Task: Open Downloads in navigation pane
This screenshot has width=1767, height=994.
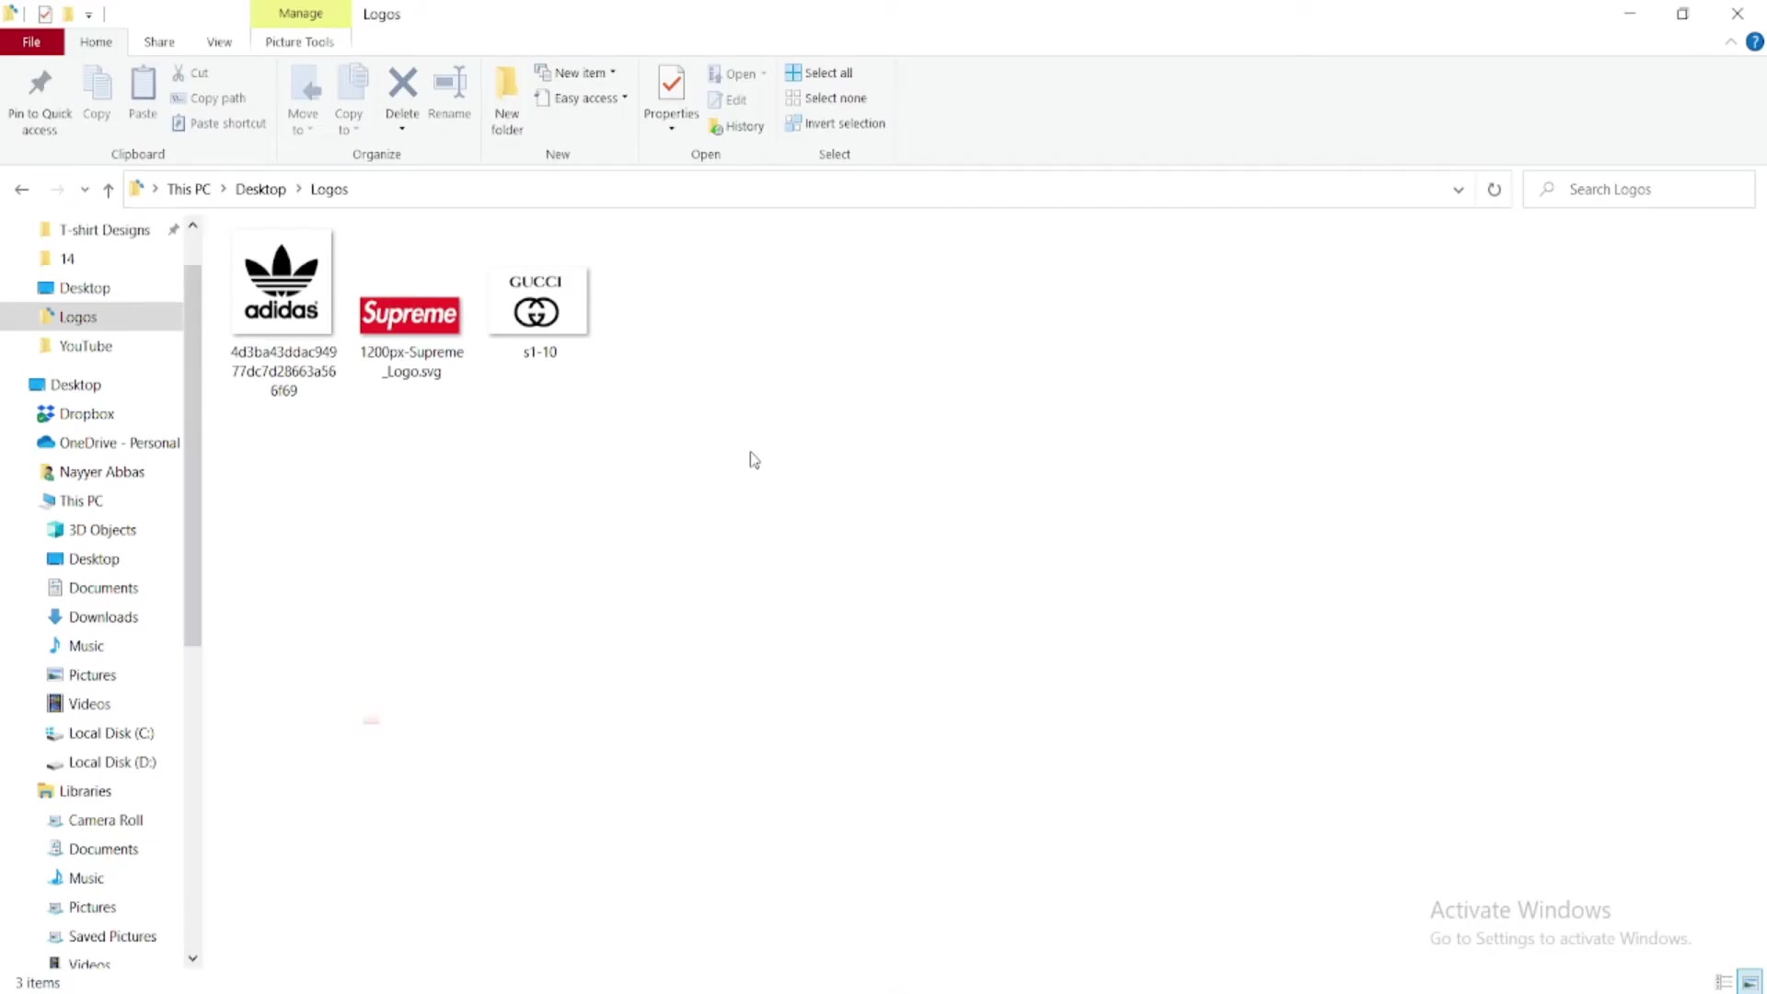Action: click(x=103, y=617)
